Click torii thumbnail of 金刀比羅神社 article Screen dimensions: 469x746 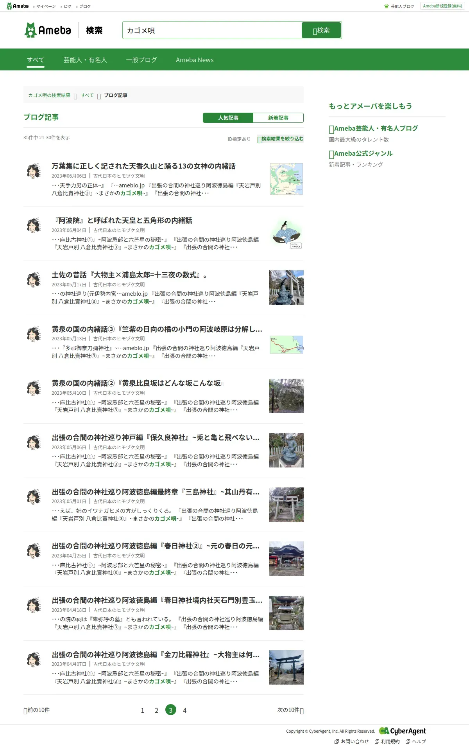tap(286, 667)
